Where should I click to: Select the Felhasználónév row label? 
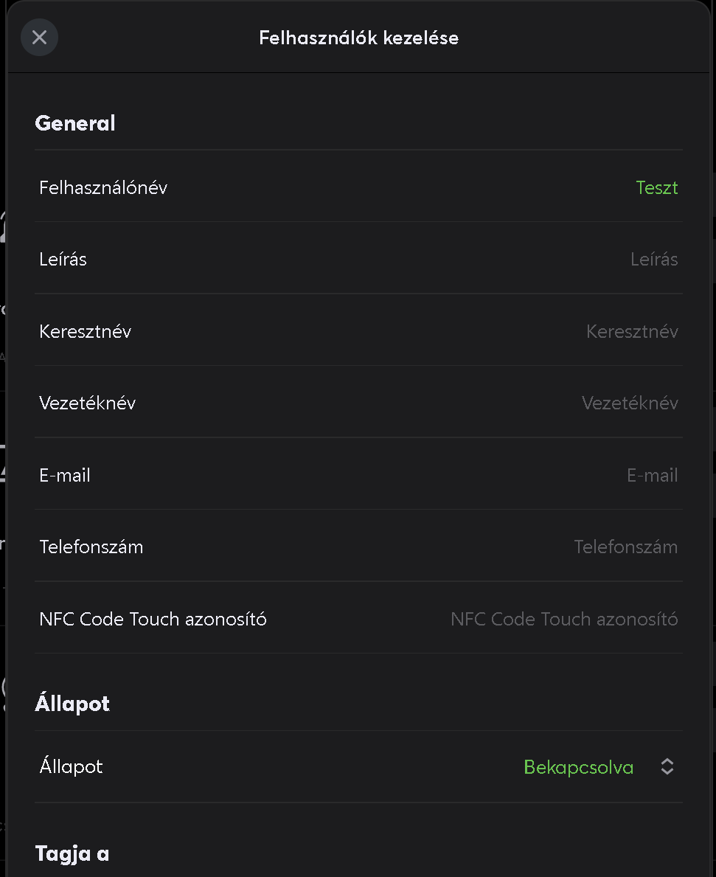[103, 187]
